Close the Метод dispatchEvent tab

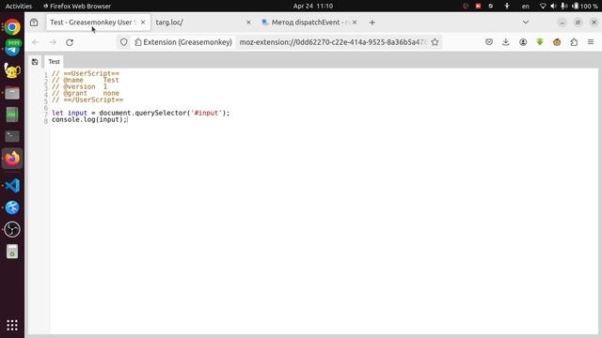click(355, 23)
